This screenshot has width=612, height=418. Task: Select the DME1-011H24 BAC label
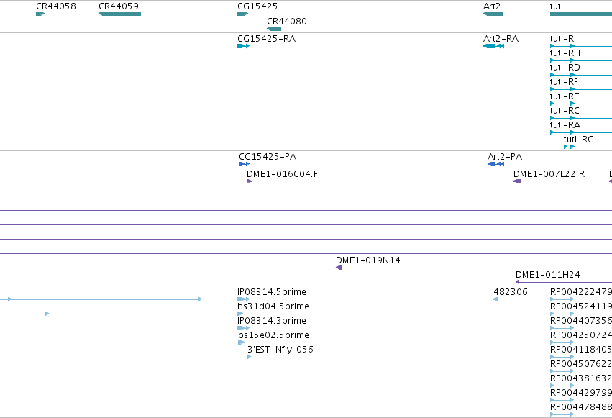tap(547, 275)
